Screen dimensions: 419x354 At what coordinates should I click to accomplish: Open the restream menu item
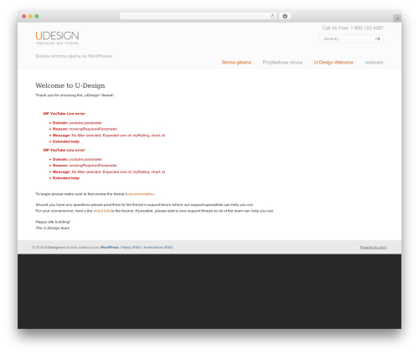[374, 62]
